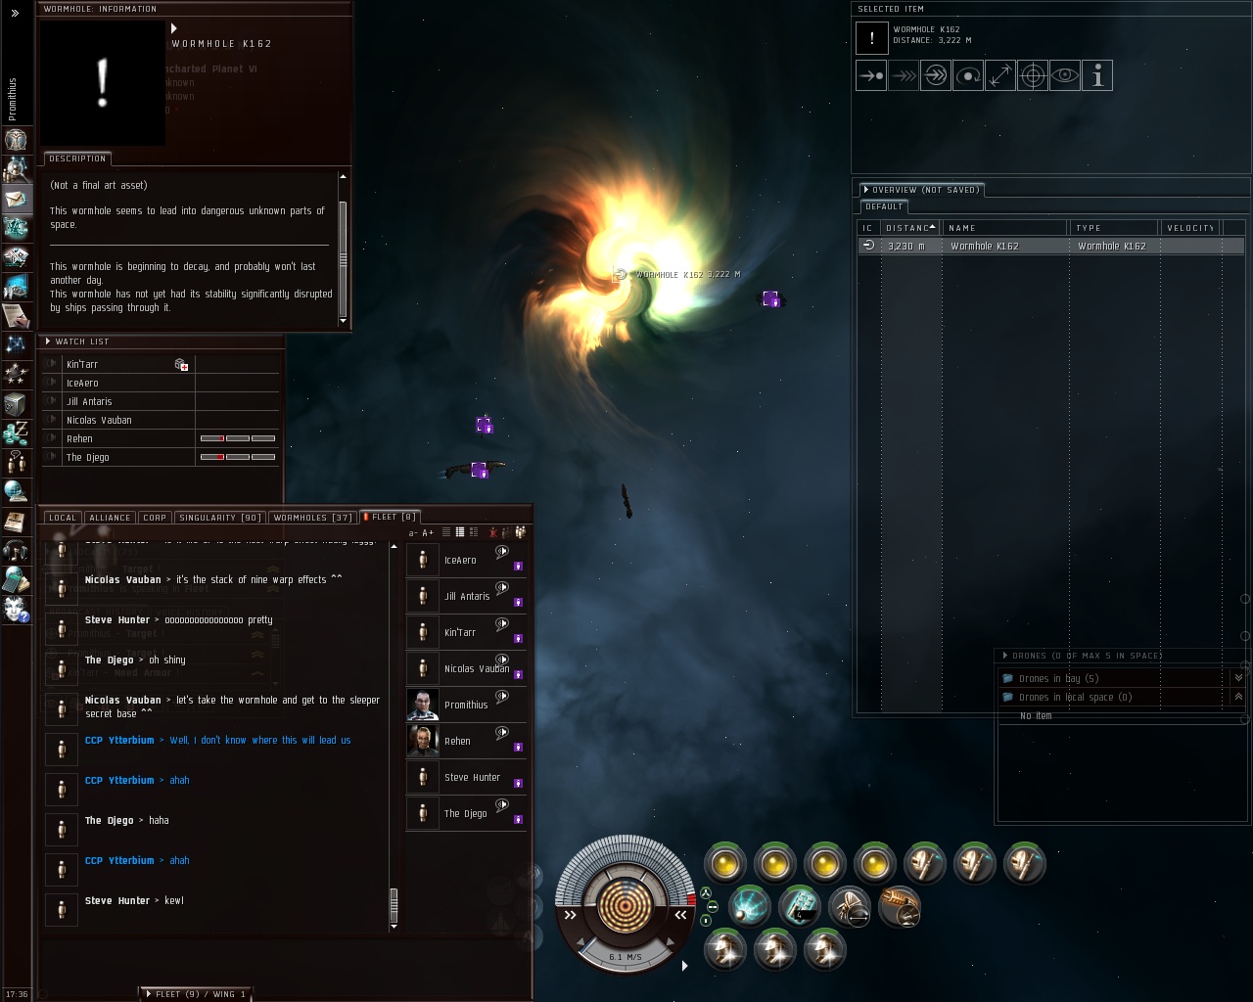
Task: Collapse the Drones in local space chevron
Action: tap(1238, 697)
